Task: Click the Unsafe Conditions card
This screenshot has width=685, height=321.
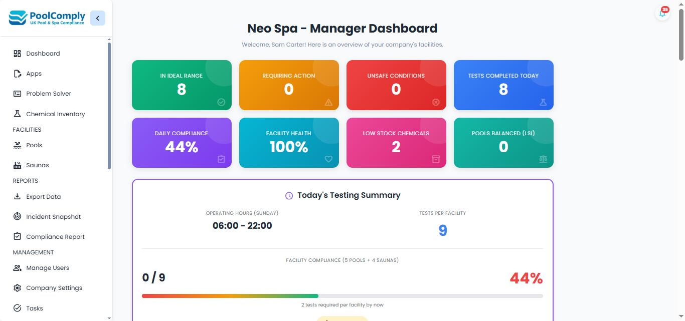Action: pos(396,85)
